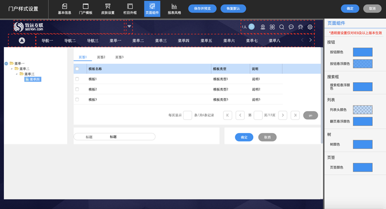Switch to the 页签2 tab
This screenshot has height=209, width=386.
[101, 57]
